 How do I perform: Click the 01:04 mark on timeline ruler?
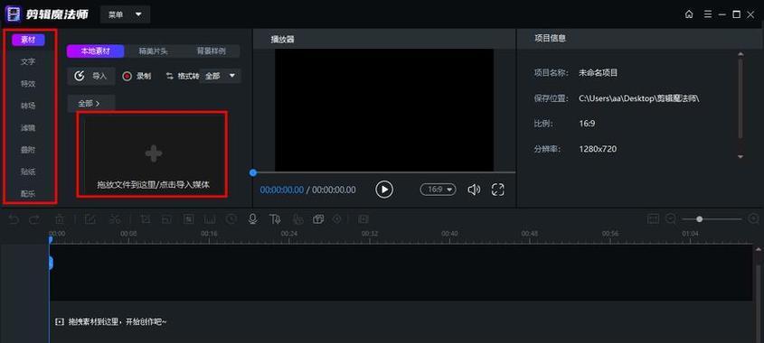(x=691, y=234)
